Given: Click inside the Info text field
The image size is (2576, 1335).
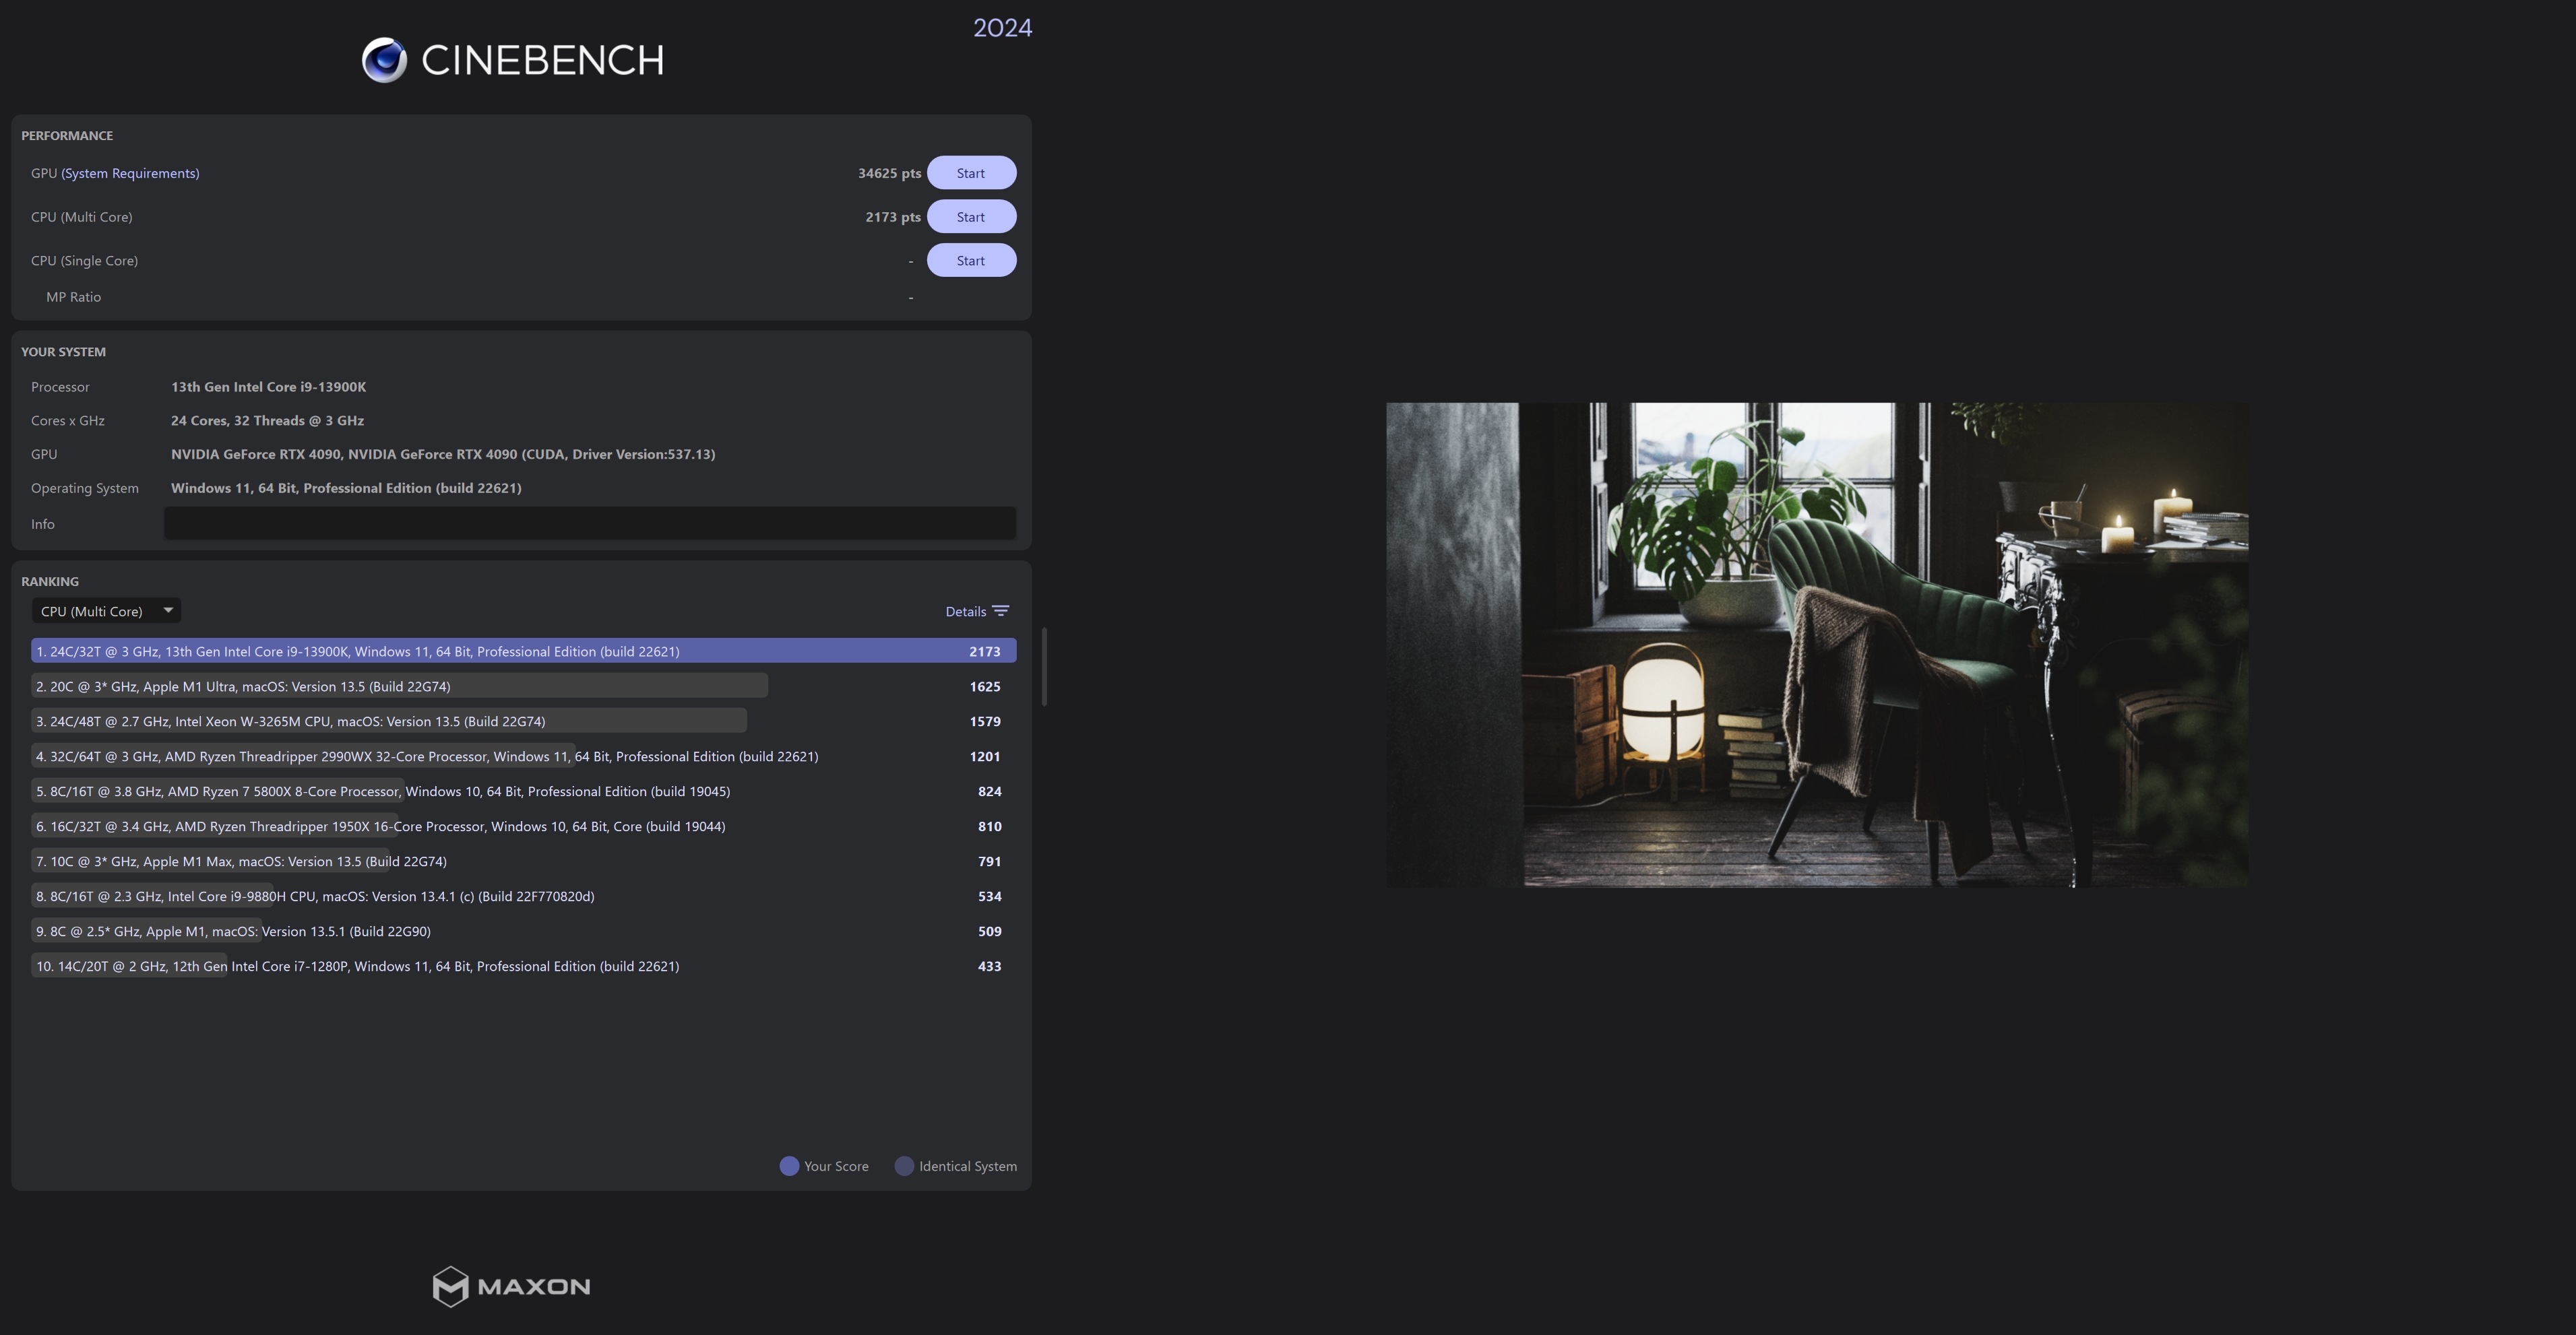Looking at the screenshot, I should (589, 523).
